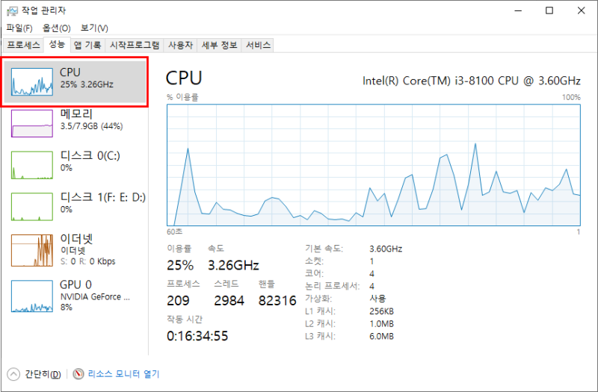Open the 디스크 1(F: E: D:) graph
The height and width of the screenshot is (392, 598).
32,207
